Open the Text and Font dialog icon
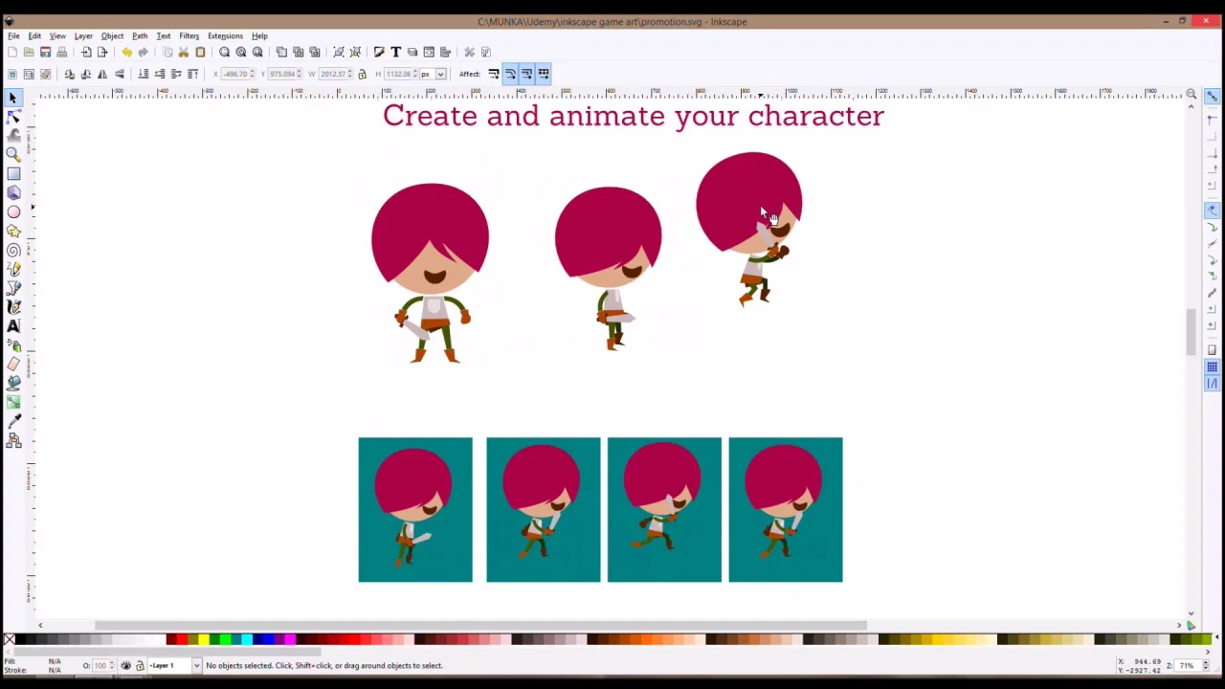Viewport: 1225px width, 689px height. [x=395, y=53]
